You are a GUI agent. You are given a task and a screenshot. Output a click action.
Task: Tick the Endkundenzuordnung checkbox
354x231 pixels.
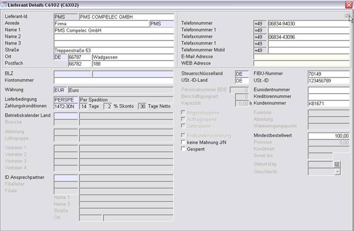(x=184, y=136)
